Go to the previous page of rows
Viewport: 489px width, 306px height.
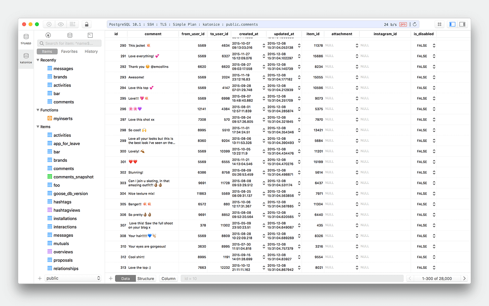(x=410, y=278)
